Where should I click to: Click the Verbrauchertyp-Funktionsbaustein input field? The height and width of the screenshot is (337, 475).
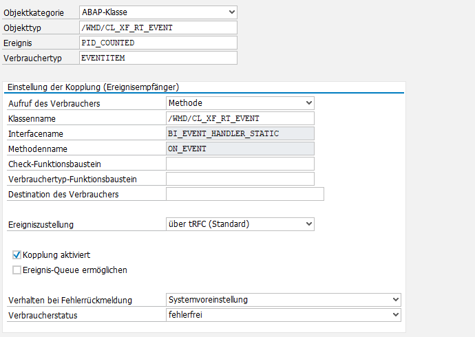(240, 179)
